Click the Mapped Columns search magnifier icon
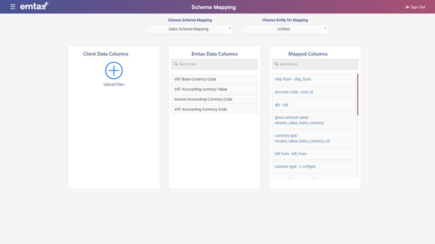This screenshot has height=244, width=435. coord(276,64)
